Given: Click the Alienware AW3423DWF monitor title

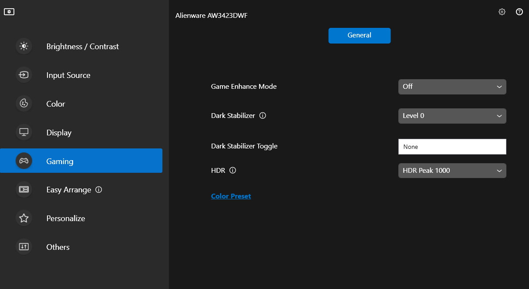Looking at the screenshot, I should 212,15.
